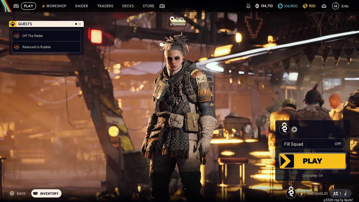
Task: Start matchmaking with the yellow Play button
Action: [x=312, y=161]
